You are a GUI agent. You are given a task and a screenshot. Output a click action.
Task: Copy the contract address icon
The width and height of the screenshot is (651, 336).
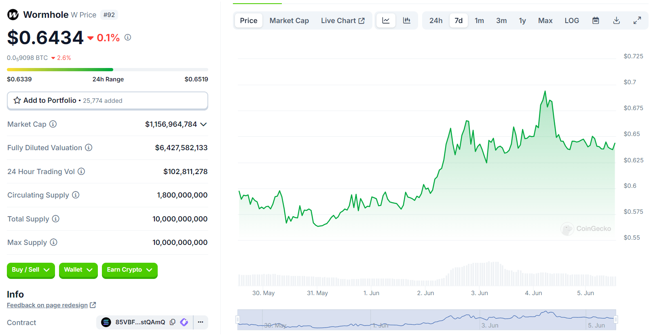coord(173,322)
